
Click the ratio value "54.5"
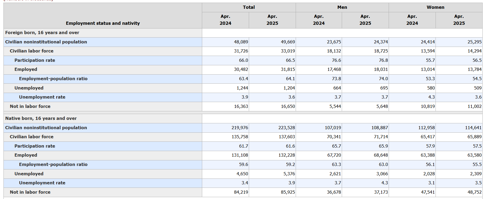tap(477, 79)
